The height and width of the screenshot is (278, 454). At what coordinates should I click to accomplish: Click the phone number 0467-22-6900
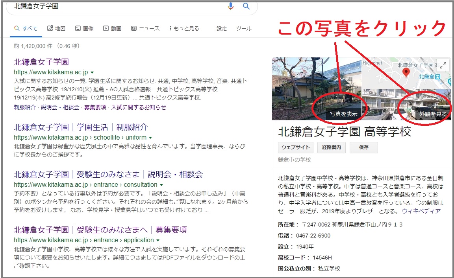click(x=313, y=236)
